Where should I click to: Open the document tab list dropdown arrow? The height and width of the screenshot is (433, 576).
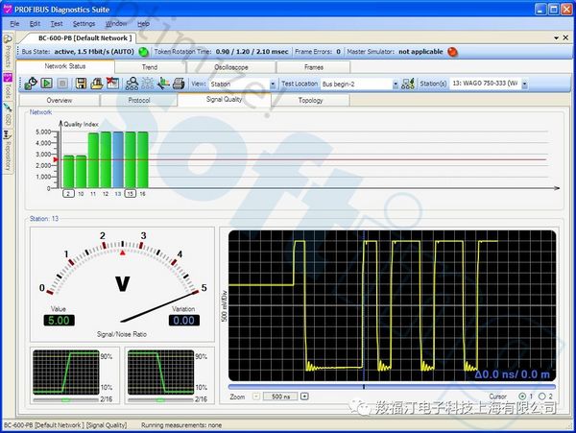click(x=556, y=37)
